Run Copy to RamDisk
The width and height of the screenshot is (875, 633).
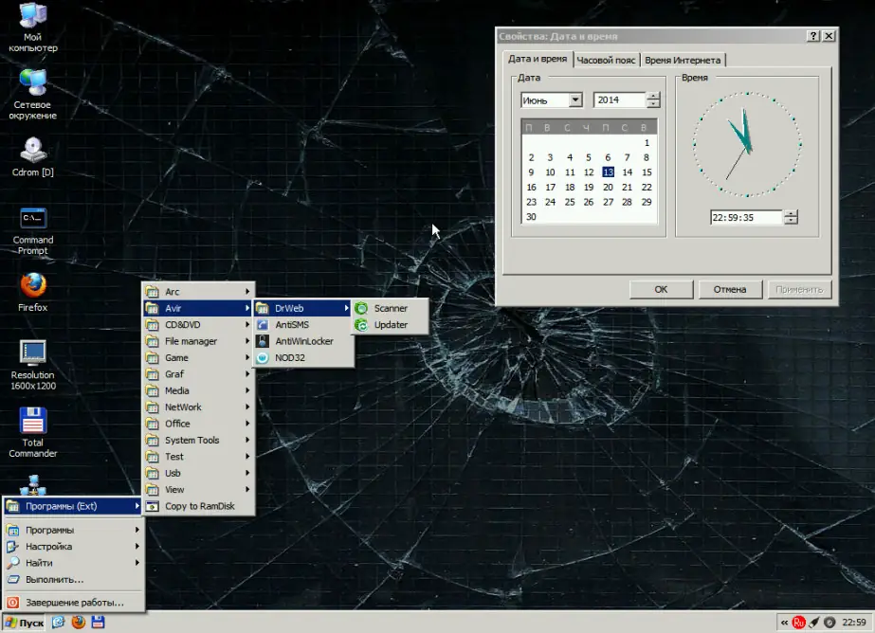click(199, 506)
